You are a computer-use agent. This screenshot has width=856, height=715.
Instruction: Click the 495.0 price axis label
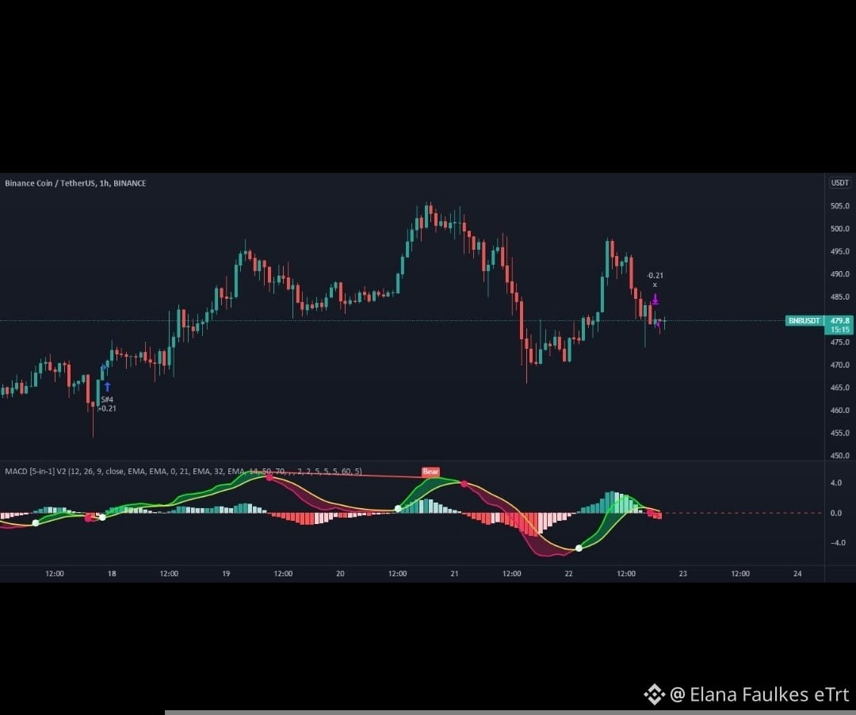pyautogui.click(x=839, y=251)
